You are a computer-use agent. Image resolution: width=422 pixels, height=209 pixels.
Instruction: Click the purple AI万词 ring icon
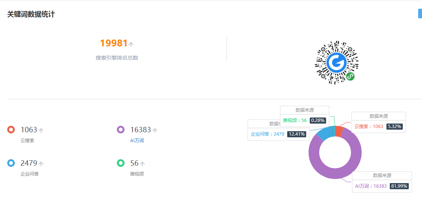[x=121, y=130]
